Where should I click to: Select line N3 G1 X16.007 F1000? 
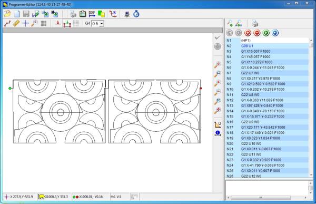(x=267, y=51)
